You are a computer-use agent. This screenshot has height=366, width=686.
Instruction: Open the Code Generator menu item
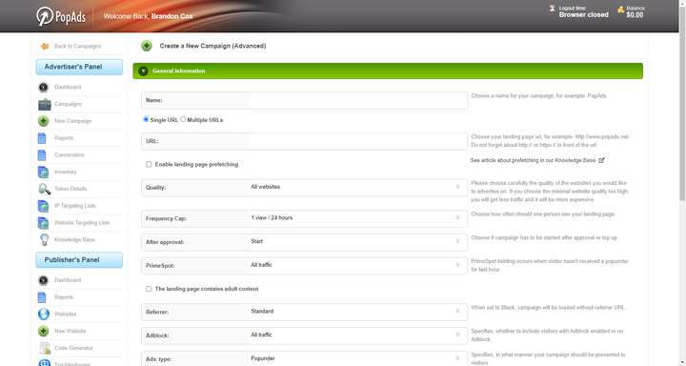[73, 348]
